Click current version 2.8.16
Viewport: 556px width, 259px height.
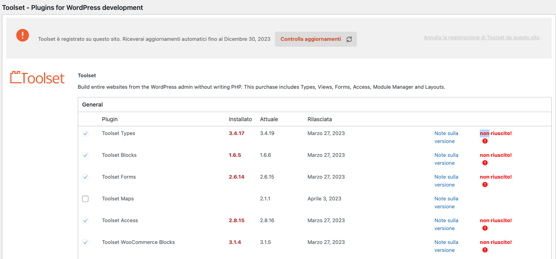pos(267,221)
